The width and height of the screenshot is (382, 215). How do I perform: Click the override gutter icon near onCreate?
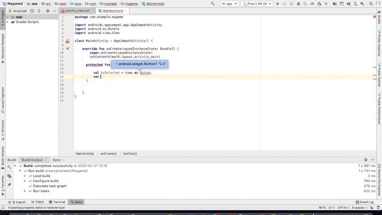pos(67,48)
